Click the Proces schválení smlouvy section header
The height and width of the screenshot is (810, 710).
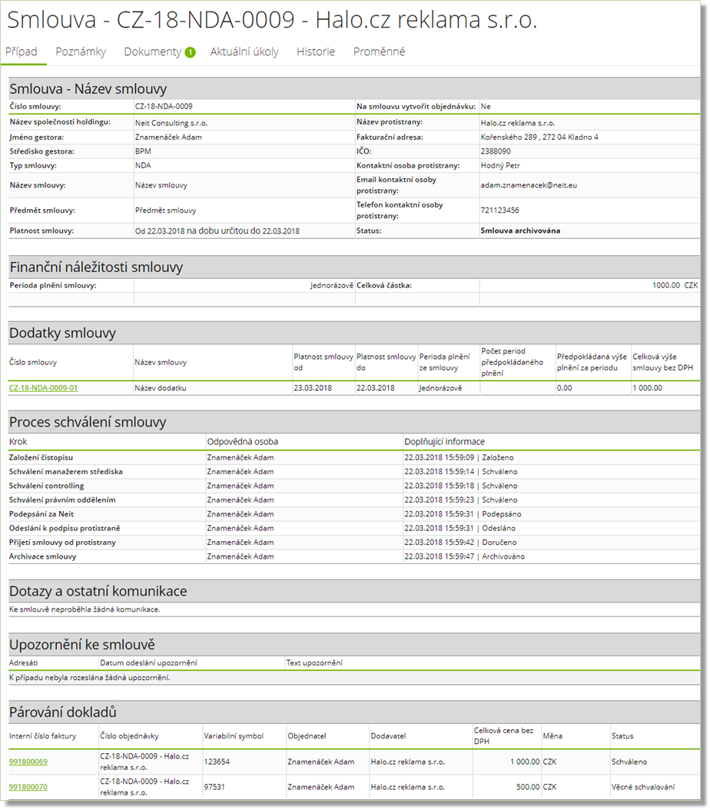[x=88, y=422]
